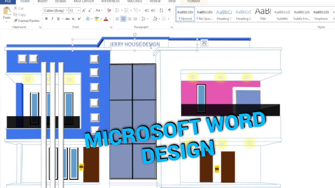The width and height of the screenshot is (335, 188).
Task: Click the Borders icon
Action: 164,19
